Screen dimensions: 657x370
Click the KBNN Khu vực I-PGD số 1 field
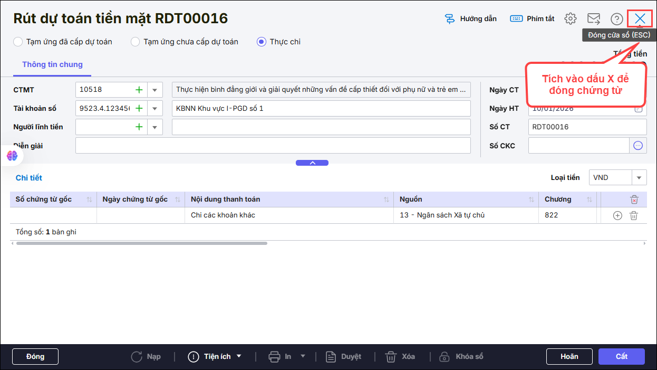click(321, 109)
